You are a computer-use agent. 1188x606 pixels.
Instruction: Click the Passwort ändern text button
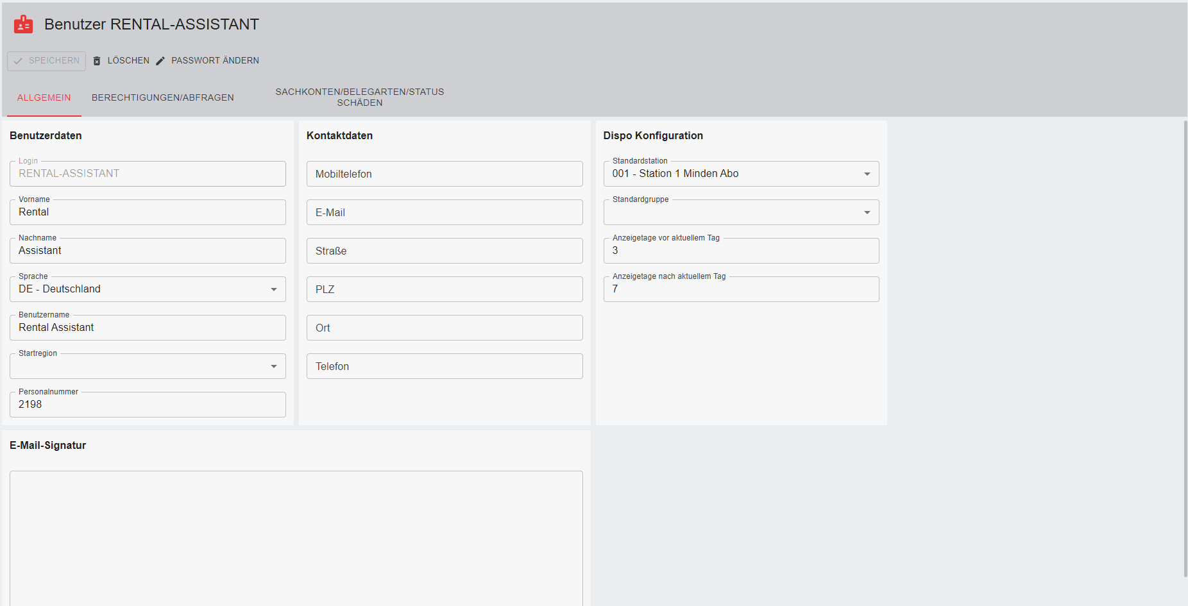click(215, 61)
